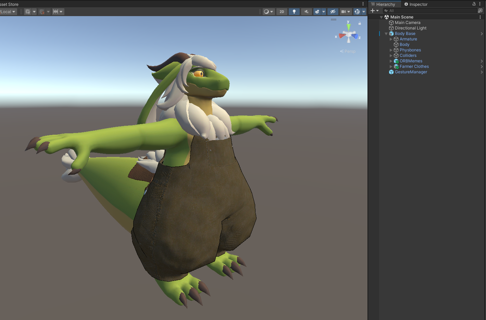Open the scene camera settings
Viewport: 486px width, 320px height.
[x=346, y=12]
